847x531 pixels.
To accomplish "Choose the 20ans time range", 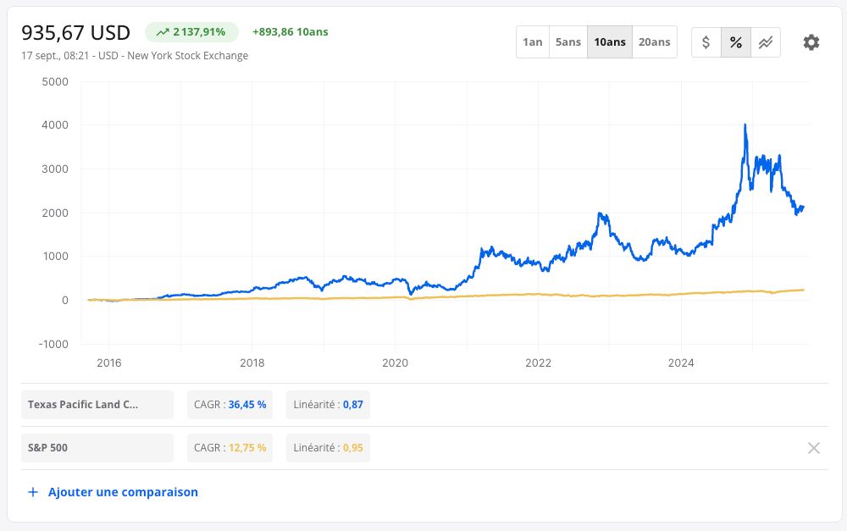I will [x=654, y=42].
